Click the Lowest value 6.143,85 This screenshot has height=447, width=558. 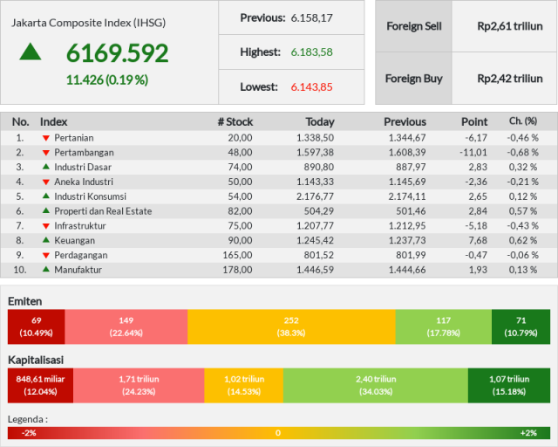click(x=312, y=87)
